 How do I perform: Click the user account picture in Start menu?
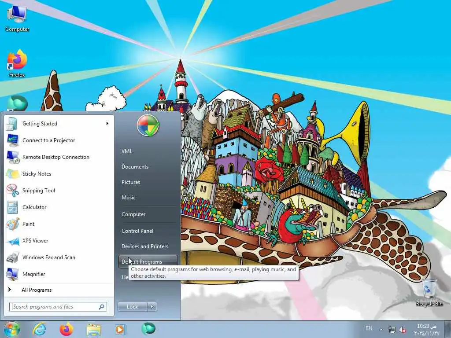coord(148,125)
